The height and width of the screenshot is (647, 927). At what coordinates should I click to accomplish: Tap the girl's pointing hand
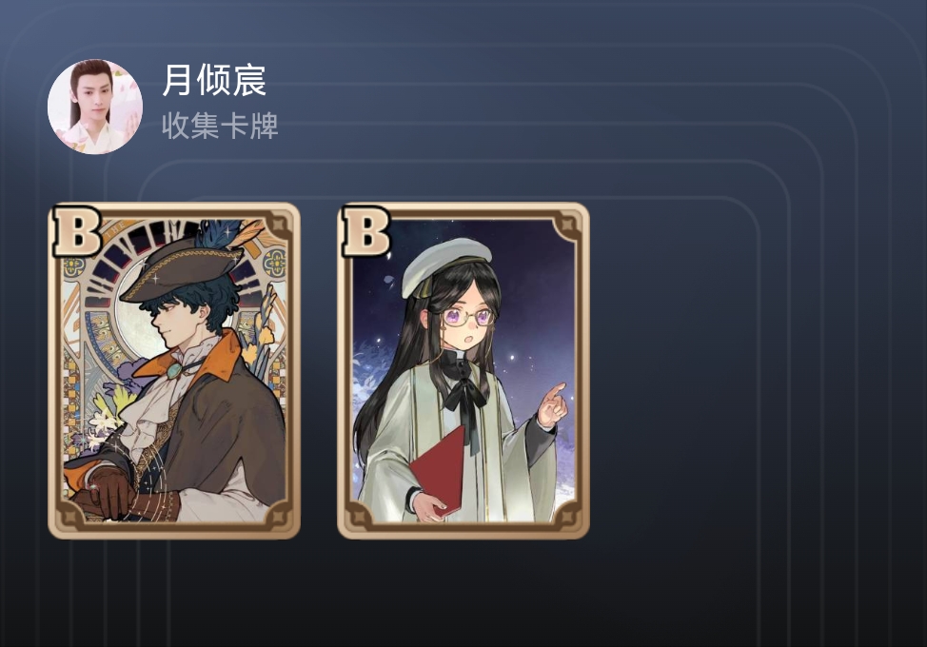[x=553, y=405]
